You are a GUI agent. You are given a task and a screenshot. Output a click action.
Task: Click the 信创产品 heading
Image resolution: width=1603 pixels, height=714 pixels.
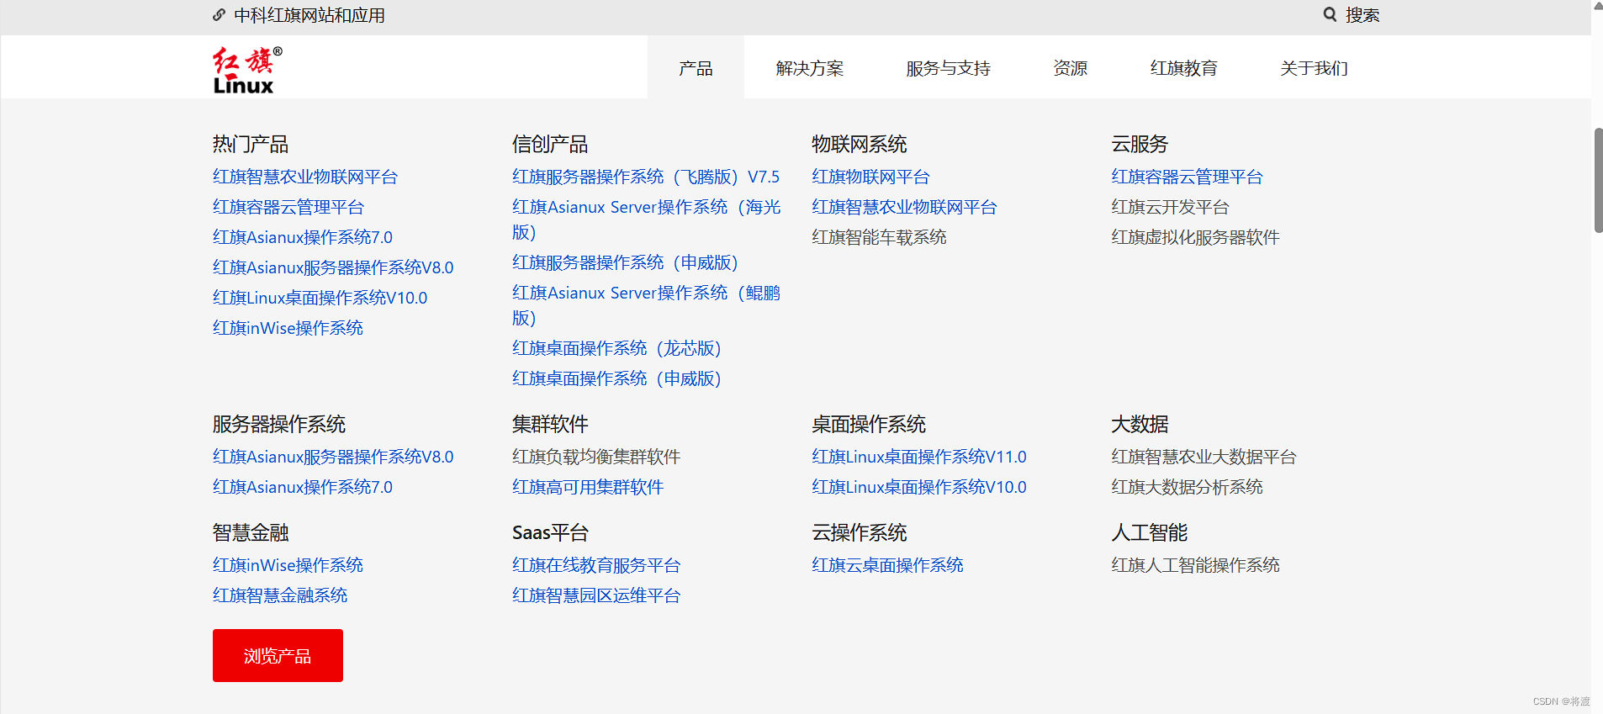tap(550, 144)
